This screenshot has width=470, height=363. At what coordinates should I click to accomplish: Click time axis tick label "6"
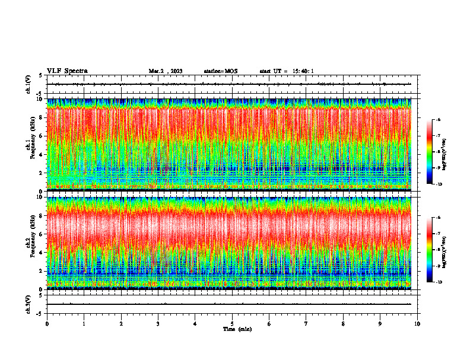pyautogui.click(x=269, y=324)
